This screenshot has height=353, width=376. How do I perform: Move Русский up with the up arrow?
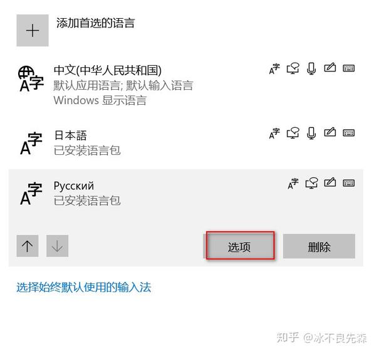(28, 246)
